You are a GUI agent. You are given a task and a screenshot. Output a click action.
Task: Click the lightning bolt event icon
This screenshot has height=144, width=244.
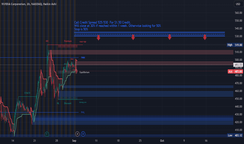(77, 134)
